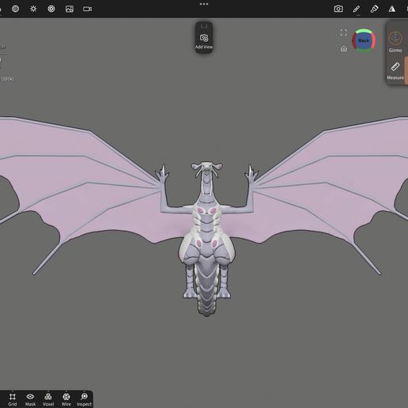Toggle the Voxel remesh option

pyautogui.click(x=48, y=399)
